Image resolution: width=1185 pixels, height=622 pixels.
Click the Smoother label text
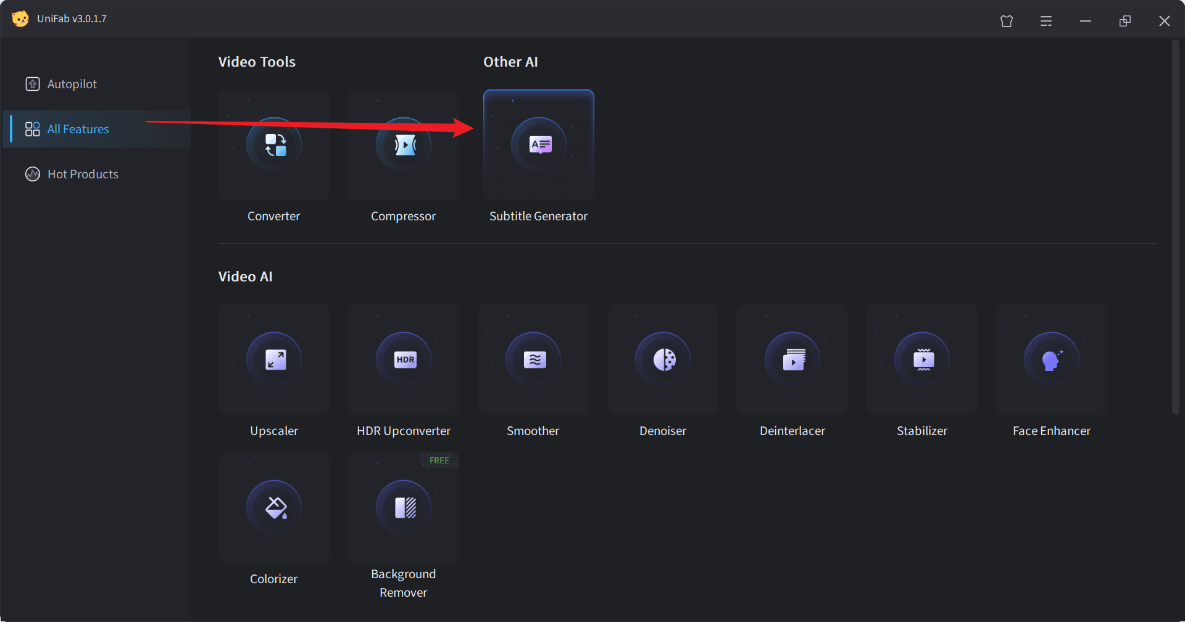[533, 431]
